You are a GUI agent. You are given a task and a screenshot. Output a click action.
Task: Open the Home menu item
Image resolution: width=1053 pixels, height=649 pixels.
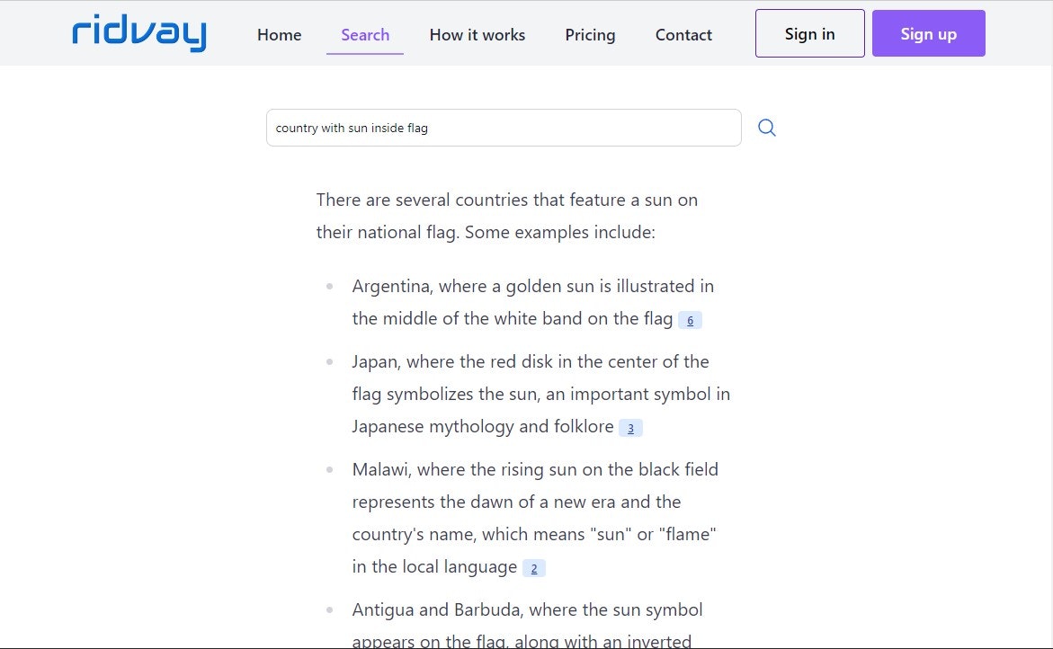[280, 35]
